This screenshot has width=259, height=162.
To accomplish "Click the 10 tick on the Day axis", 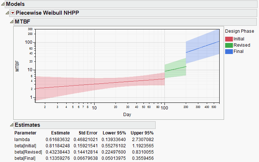I will pyautogui.click(x=94, y=108).
